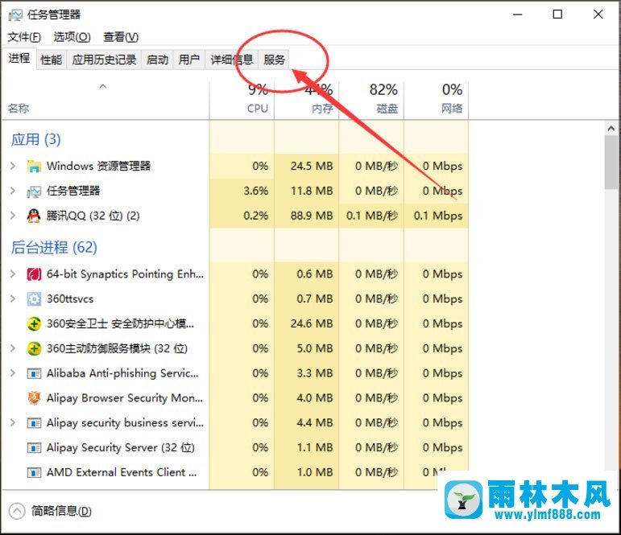Viewport: 621px width, 535px height.
Task: Expand the Alibaba Anti-phishing Service row
Action: pyautogui.click(x=13, y=373)
